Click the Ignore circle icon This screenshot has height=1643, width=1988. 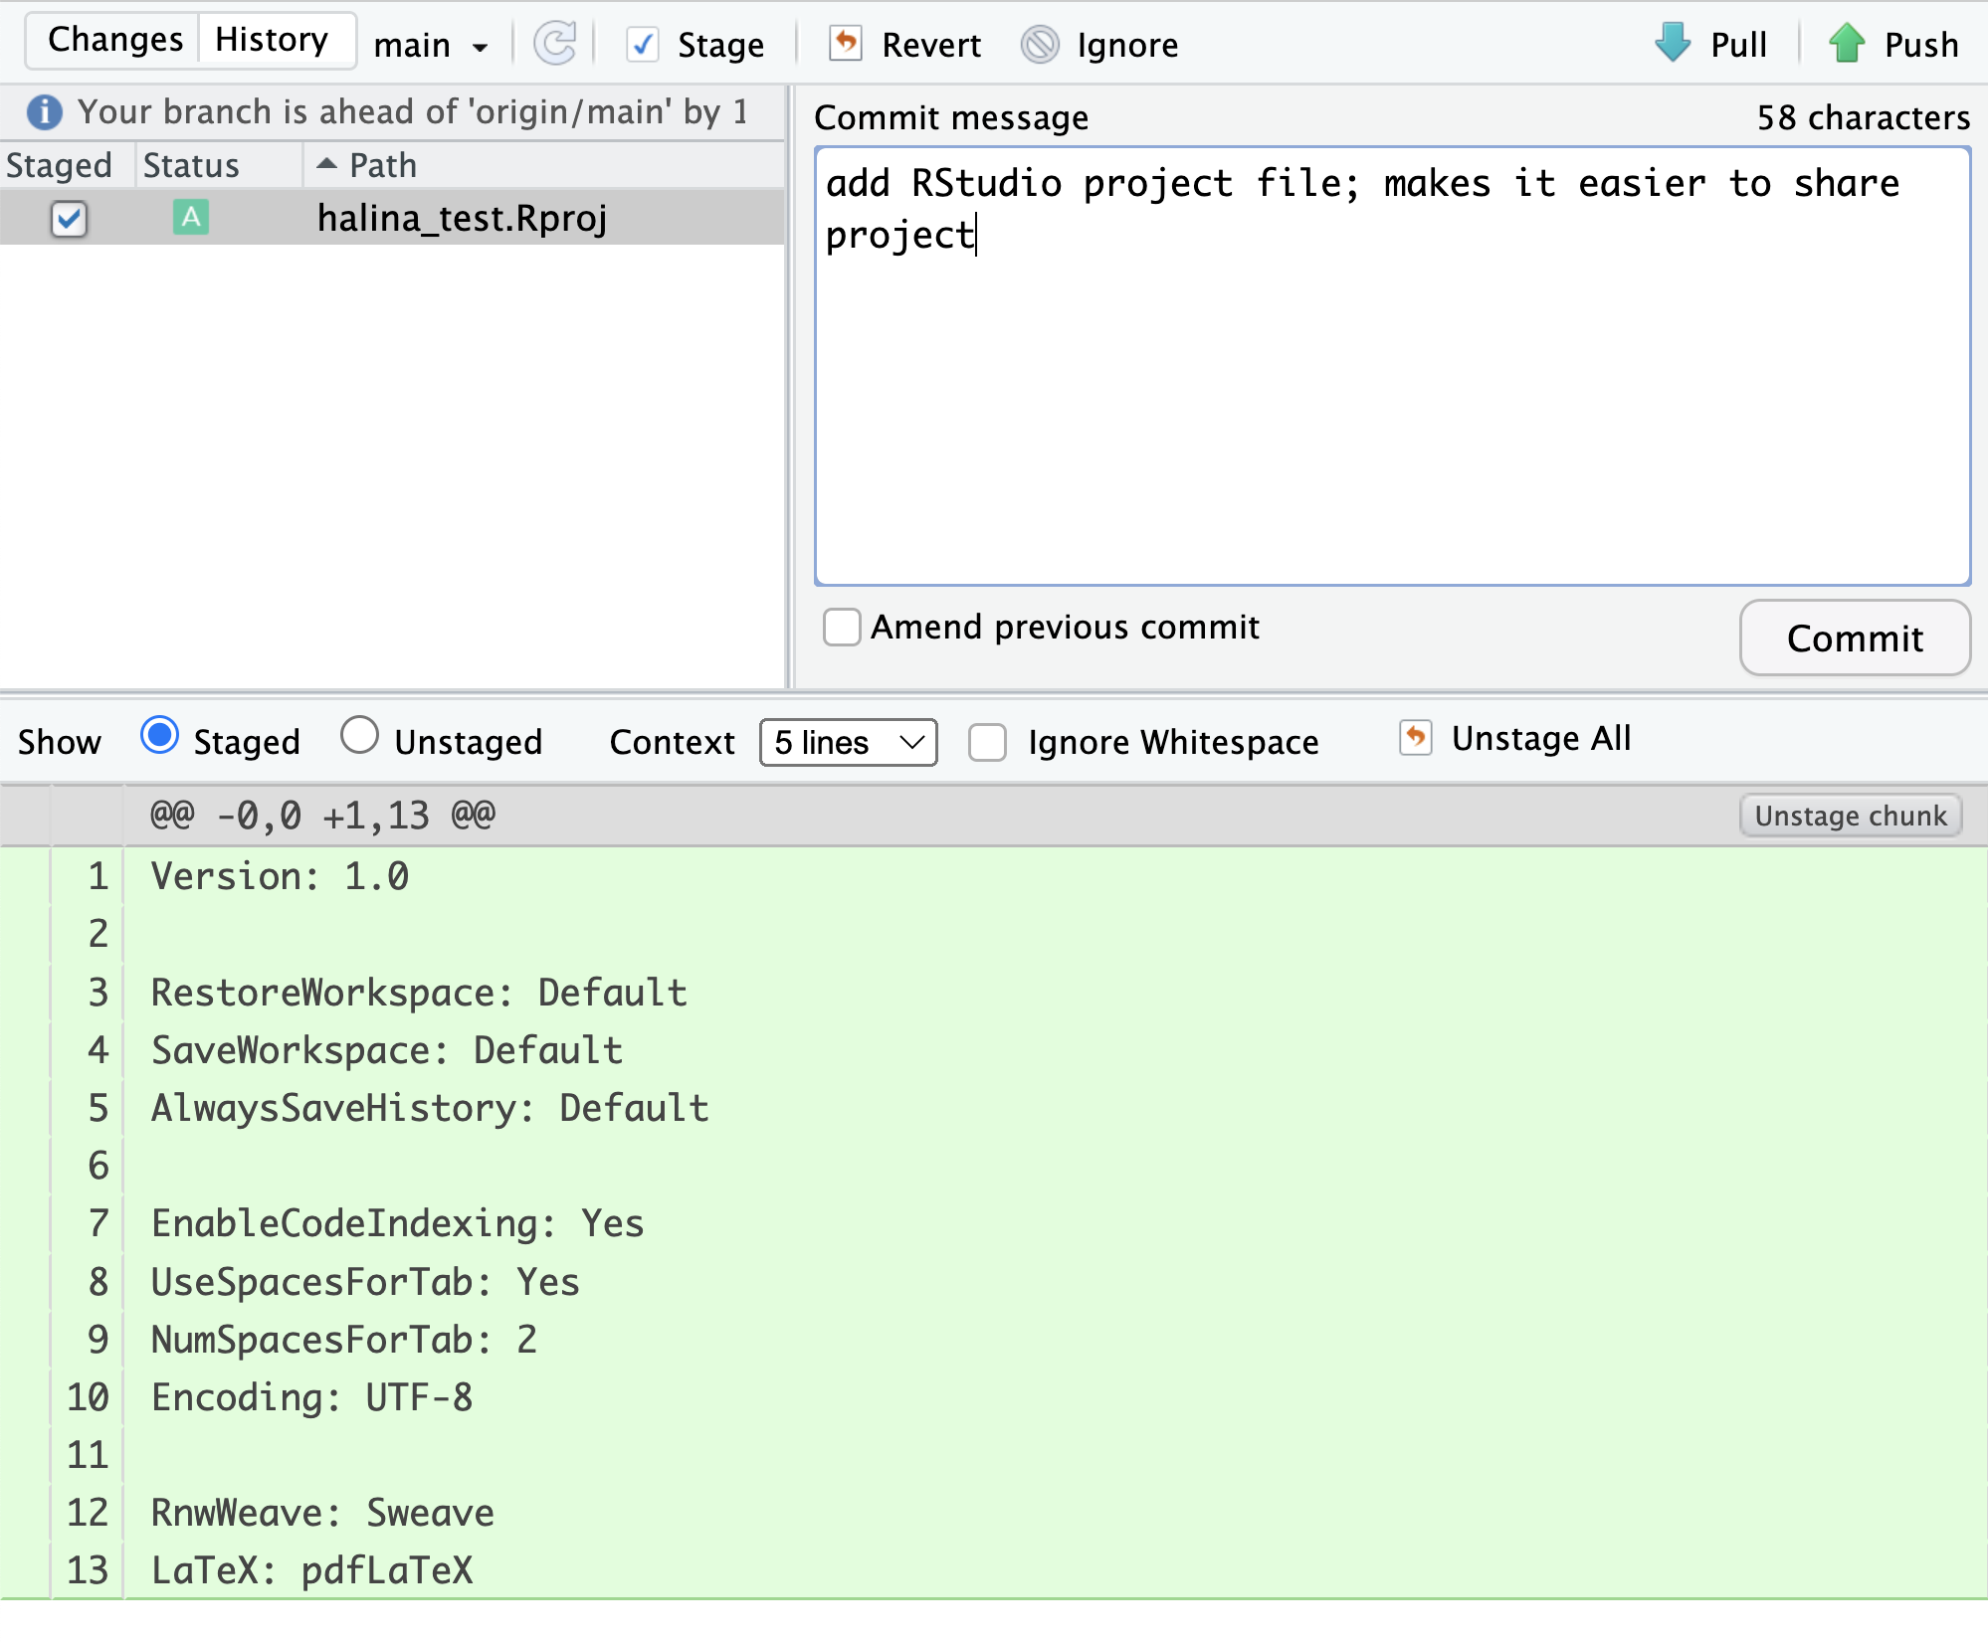(x=1040, y=45)
